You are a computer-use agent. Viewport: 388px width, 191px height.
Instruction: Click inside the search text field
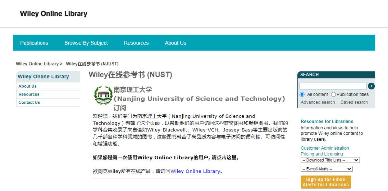pos(333,86)
